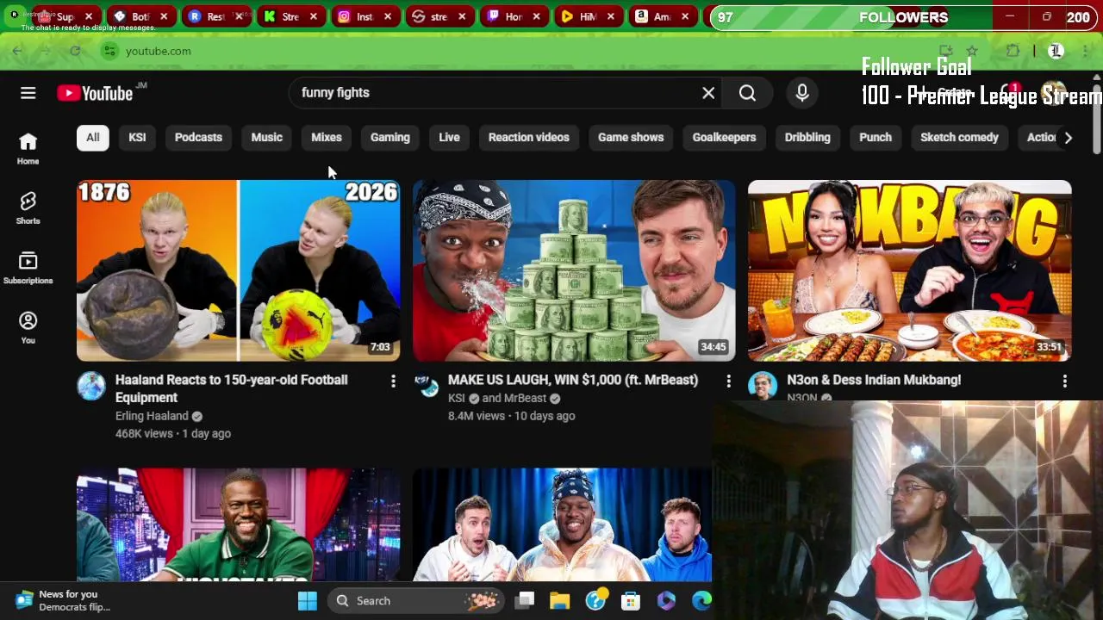This screenshot has width=1103, height=620.
Task: Open Microsoft Store from the taskbar
Action: coord(631,600)
